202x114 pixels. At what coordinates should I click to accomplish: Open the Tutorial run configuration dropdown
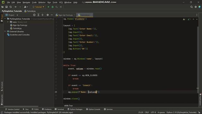[x=38, y=7]
